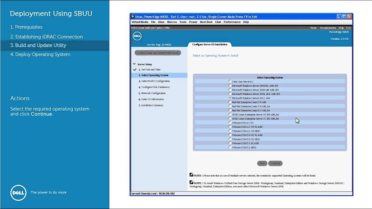
Task: Select Red Hat Enterprise Linux 6.3 x86_64
Action: 230,110
